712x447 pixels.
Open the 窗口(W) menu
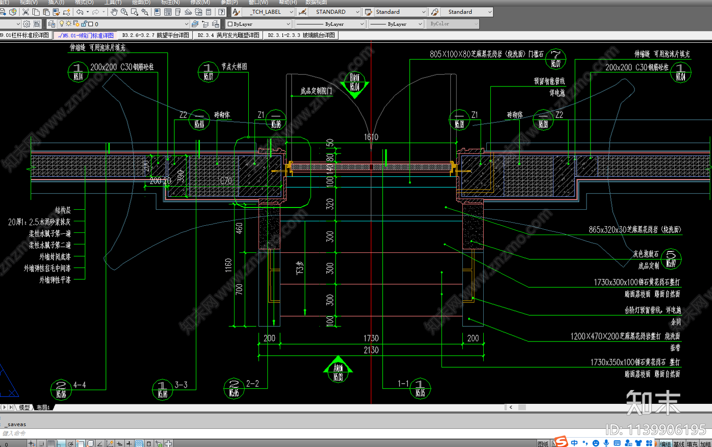[258, 2]
